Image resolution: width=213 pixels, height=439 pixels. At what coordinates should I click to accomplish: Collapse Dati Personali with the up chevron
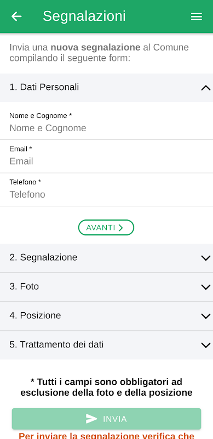[206, 88]
